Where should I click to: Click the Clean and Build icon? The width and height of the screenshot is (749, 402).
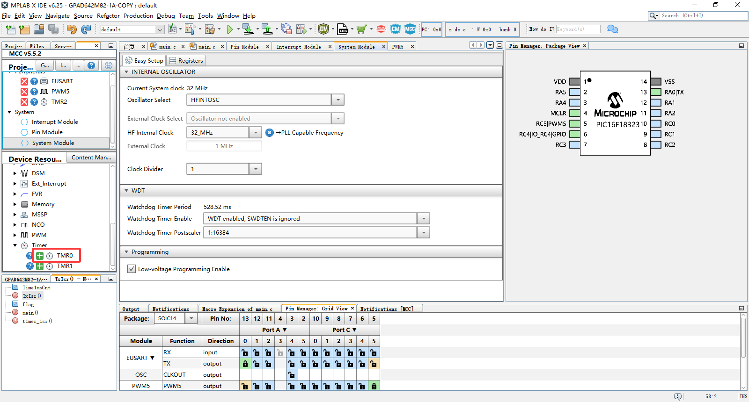209,29
